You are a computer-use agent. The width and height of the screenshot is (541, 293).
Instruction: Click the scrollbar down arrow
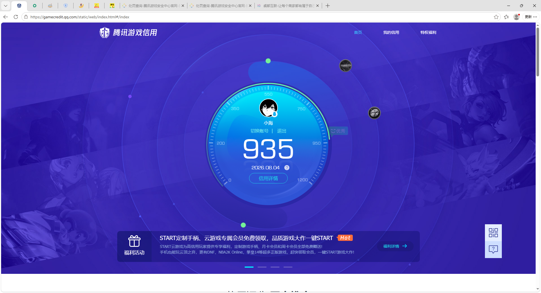click(538, 289)
